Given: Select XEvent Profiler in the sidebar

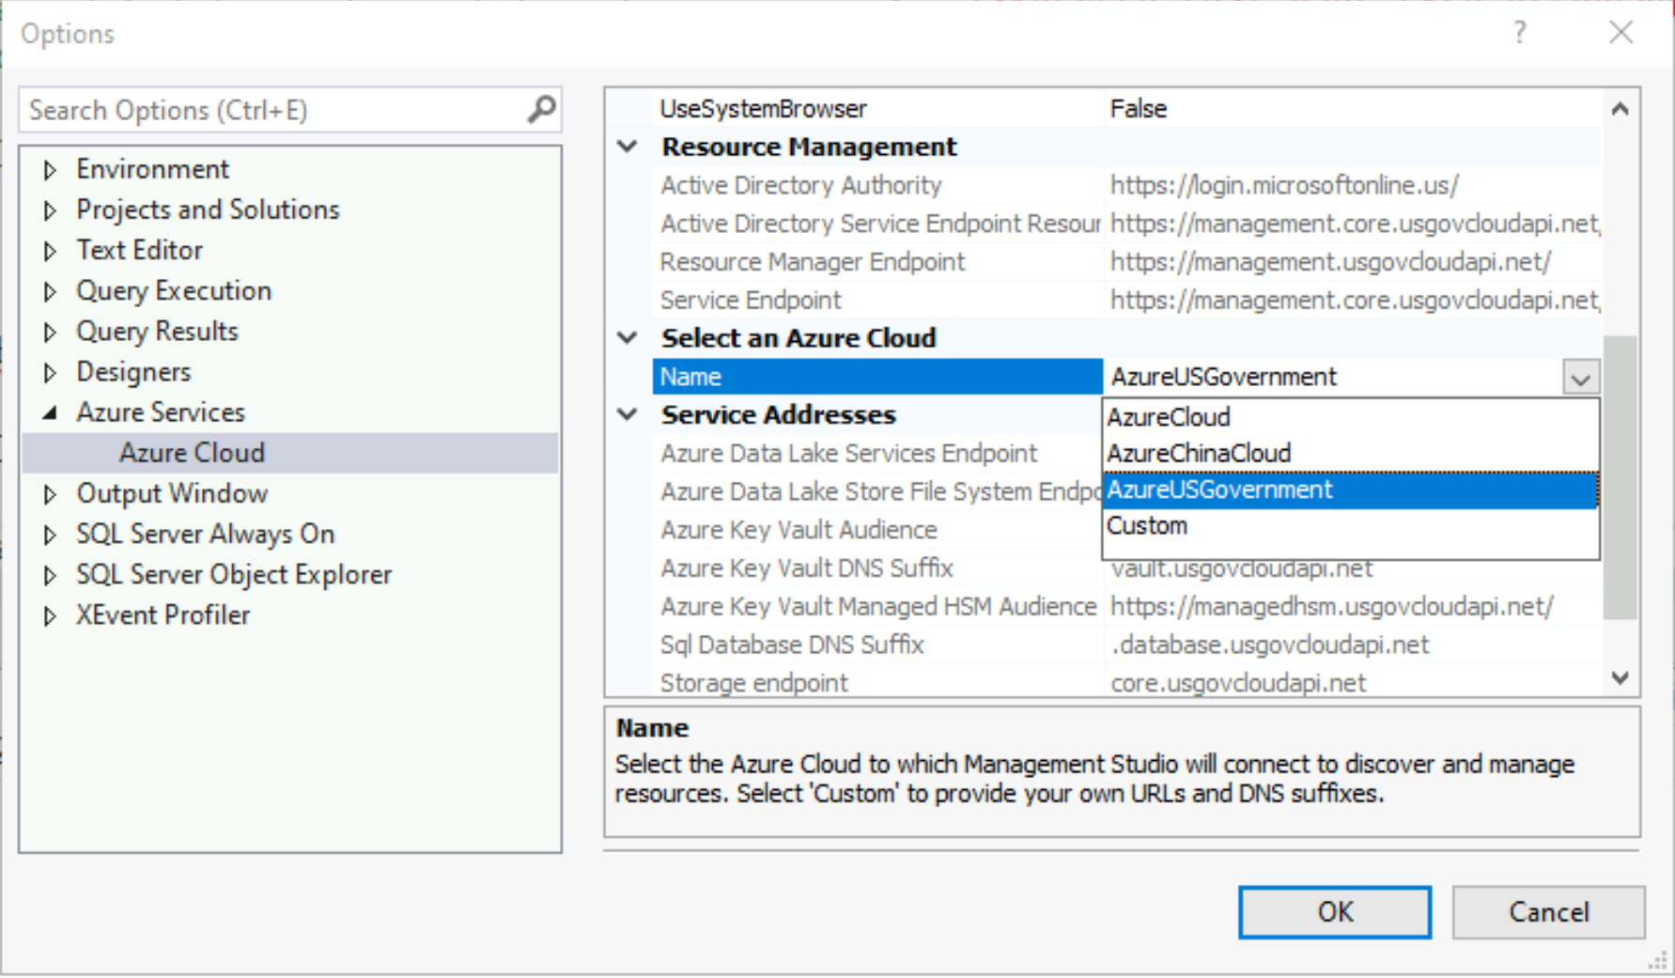Looking at the screenshot, I should coord(163,614).
